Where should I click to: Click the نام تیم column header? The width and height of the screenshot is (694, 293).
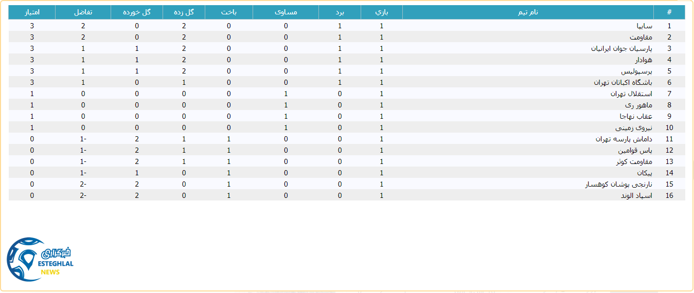pyautogui.click(x=528, y=12)
